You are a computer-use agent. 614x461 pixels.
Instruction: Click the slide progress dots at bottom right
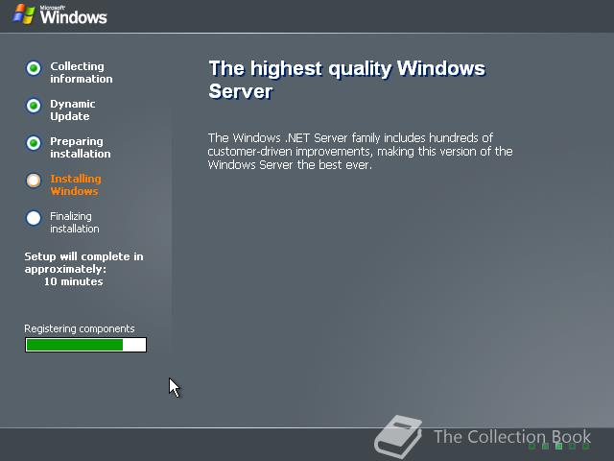click(558, 446)
